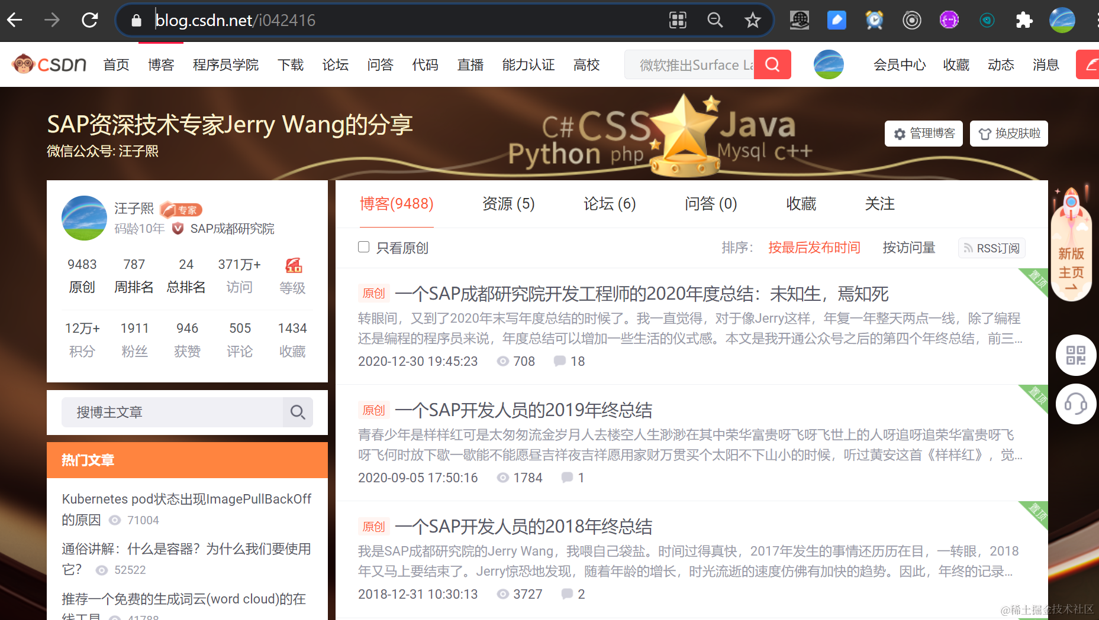Open the browser zoom magnifier icon
This screenshot has width=1099, height=620.
pyautogui.click(x=715, y=20)
